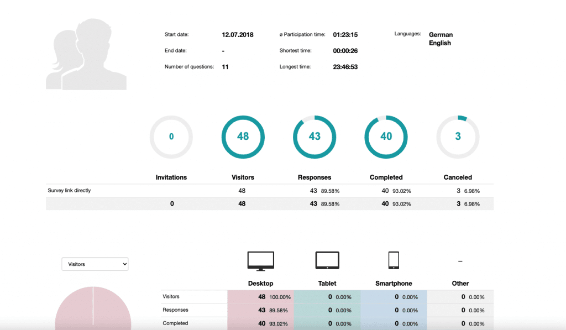Click the Responses row label in device table
This screenshot has height=330, width=566.
(175, 310)
